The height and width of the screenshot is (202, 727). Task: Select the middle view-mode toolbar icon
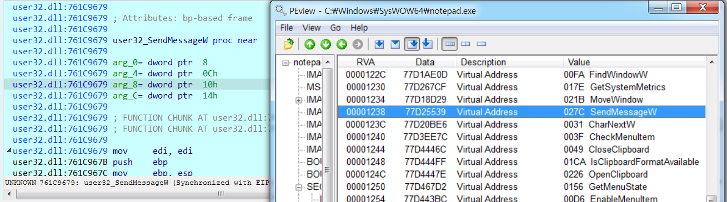pyautogui.click(x=465, y=44)
